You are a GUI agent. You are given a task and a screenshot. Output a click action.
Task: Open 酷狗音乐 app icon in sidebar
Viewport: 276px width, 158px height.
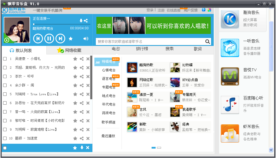[x=230, y=19]
